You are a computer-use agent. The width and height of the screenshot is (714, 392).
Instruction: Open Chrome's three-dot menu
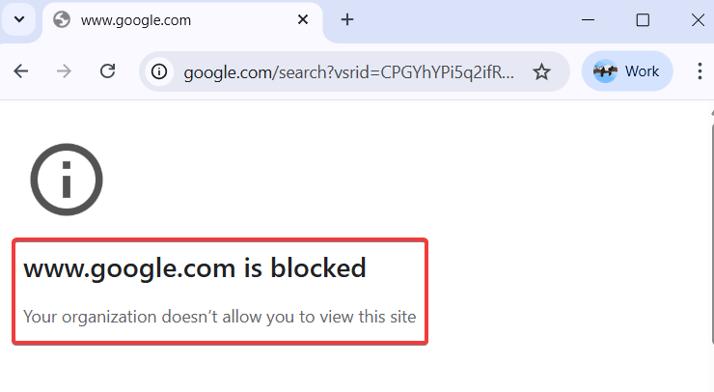tap(700, 71)
